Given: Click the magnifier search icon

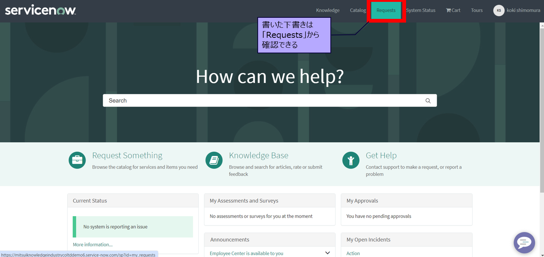Looking at the screenshot, I should [x=428, y=101].
